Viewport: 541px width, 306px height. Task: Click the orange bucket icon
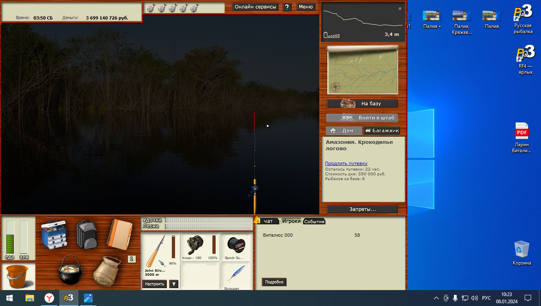click(18, 277)
